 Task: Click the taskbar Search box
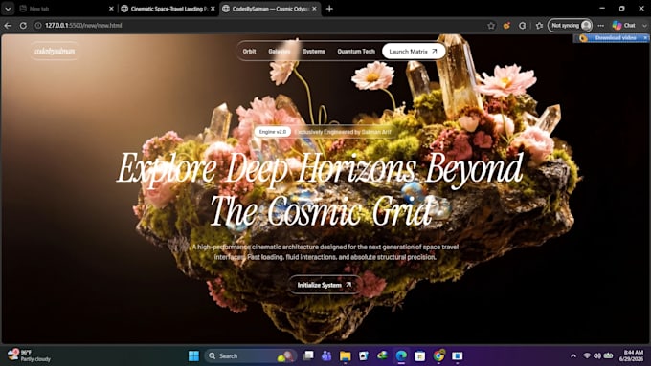pos(251,355)
